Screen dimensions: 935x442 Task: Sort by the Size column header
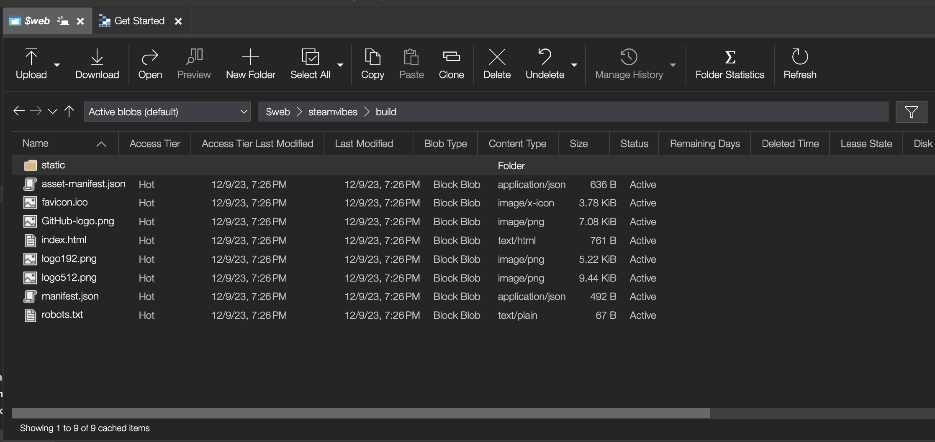(578, 144)
